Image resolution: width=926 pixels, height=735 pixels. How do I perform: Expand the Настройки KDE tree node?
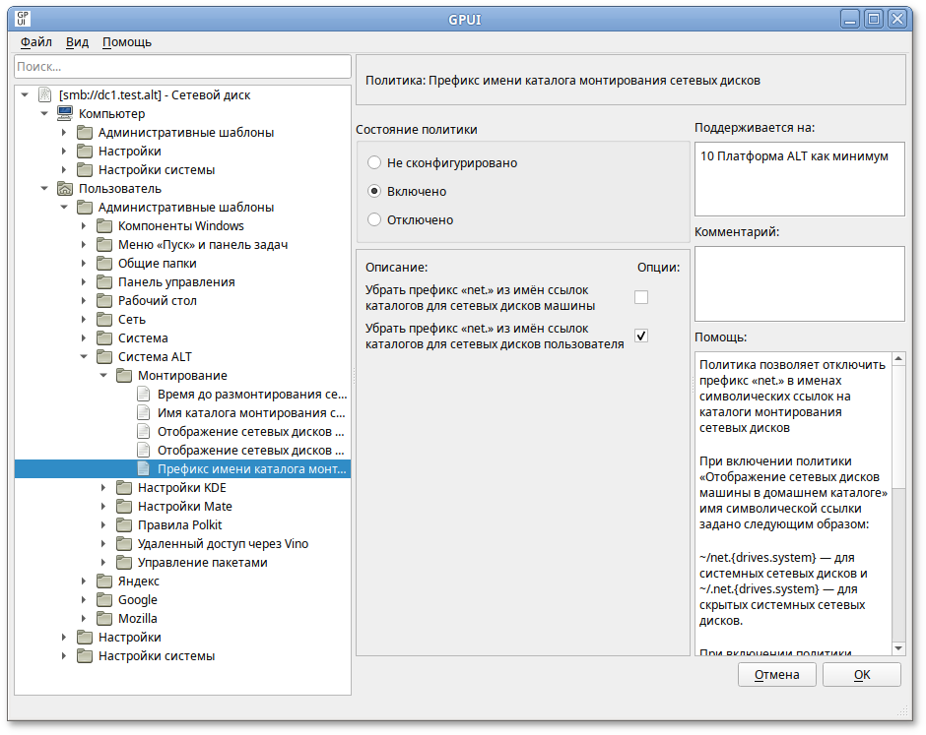click(103, 488)
